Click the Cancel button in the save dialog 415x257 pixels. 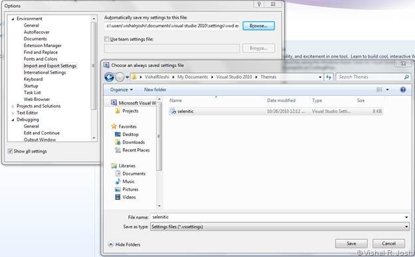(x=388, y=244)
